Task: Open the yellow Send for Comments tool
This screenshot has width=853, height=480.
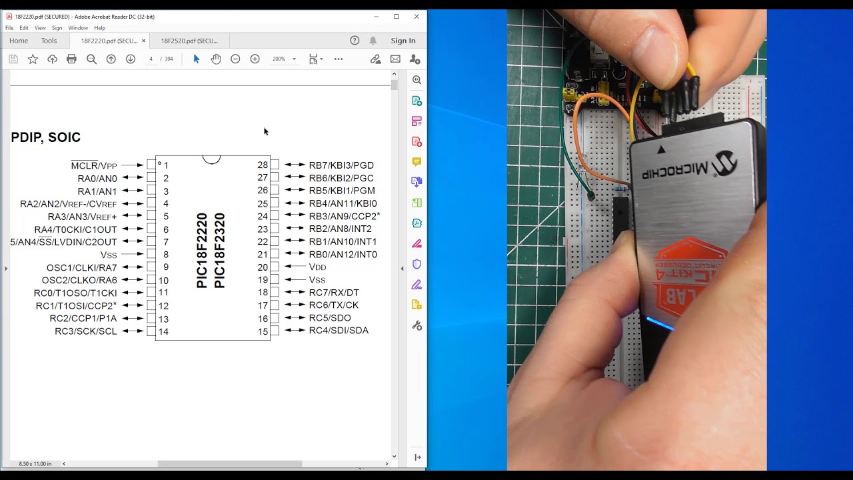Action: pos(417,305)
